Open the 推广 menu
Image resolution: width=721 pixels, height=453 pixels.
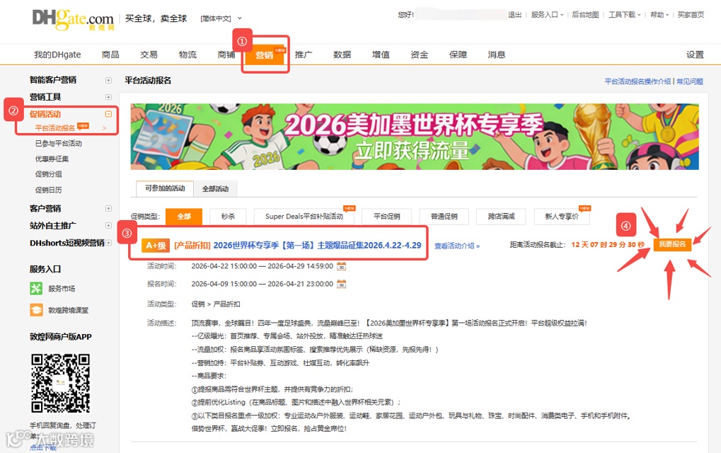(x=304, y=55)
